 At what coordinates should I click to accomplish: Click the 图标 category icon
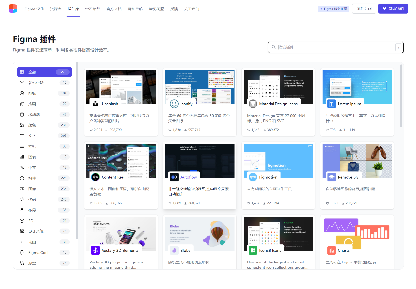[x=22, y=93]
